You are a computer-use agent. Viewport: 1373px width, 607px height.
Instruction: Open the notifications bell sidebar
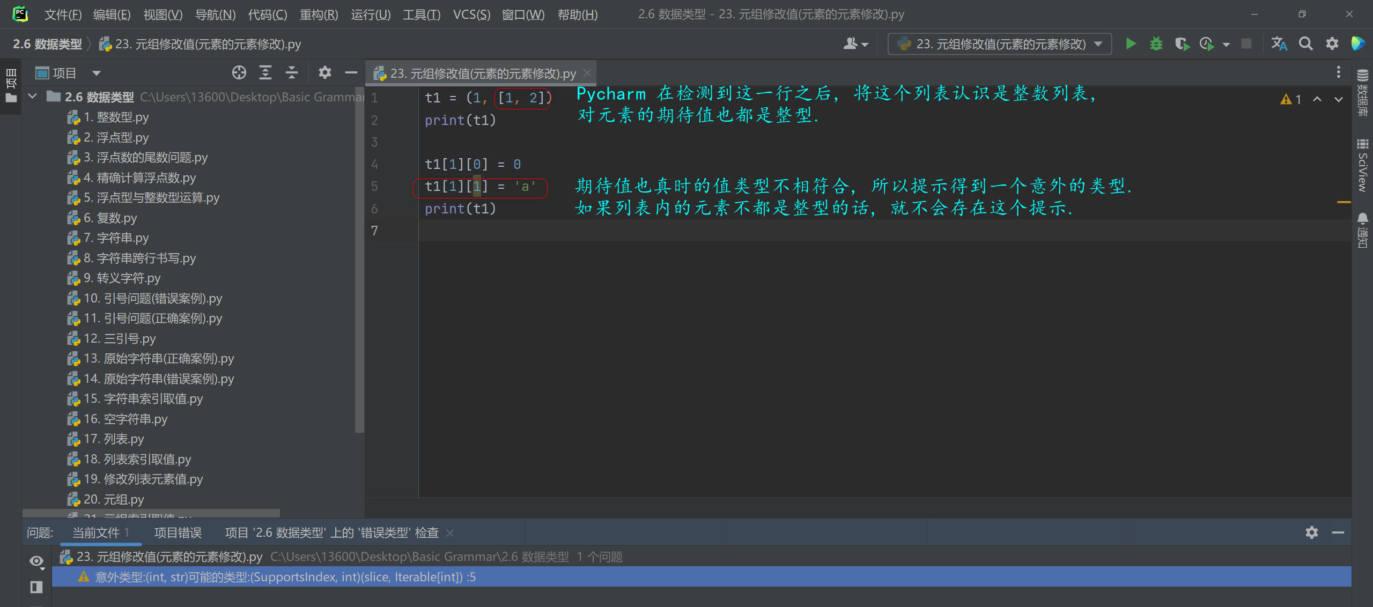coord(1363,230)
